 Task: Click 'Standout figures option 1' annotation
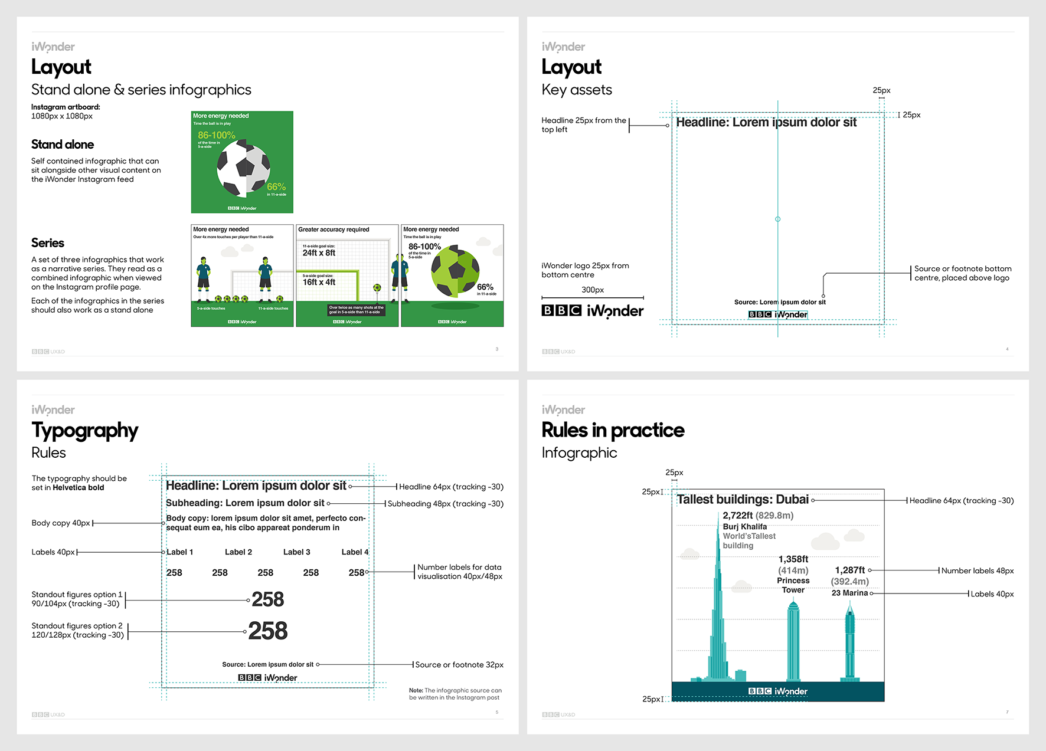point(77,599)
